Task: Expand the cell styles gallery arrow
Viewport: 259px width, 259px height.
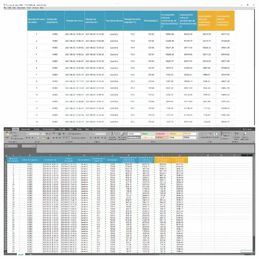Action: (x=198, y=138)
